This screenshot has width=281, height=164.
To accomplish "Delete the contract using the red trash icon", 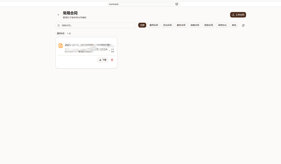I will click(x=112, y=60).
